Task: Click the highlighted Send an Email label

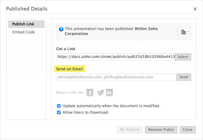Action: [70, 69]
